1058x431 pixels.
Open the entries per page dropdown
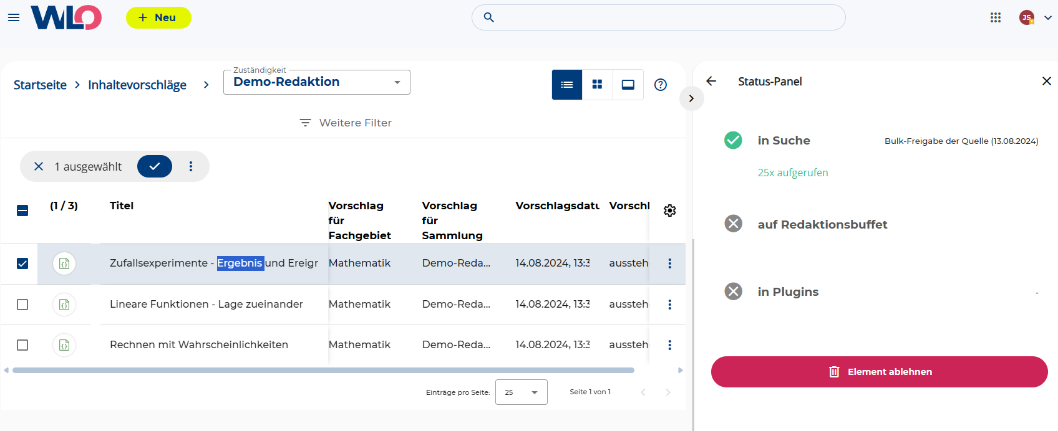tap(522, 392)
